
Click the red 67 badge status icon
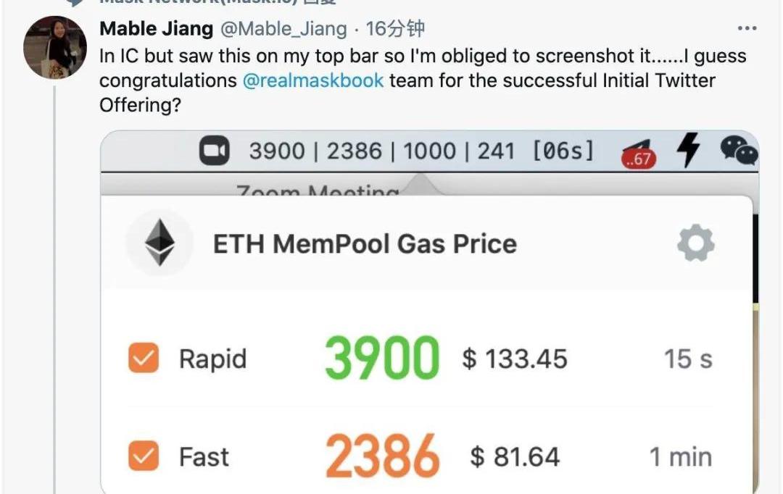pos(638,156)
